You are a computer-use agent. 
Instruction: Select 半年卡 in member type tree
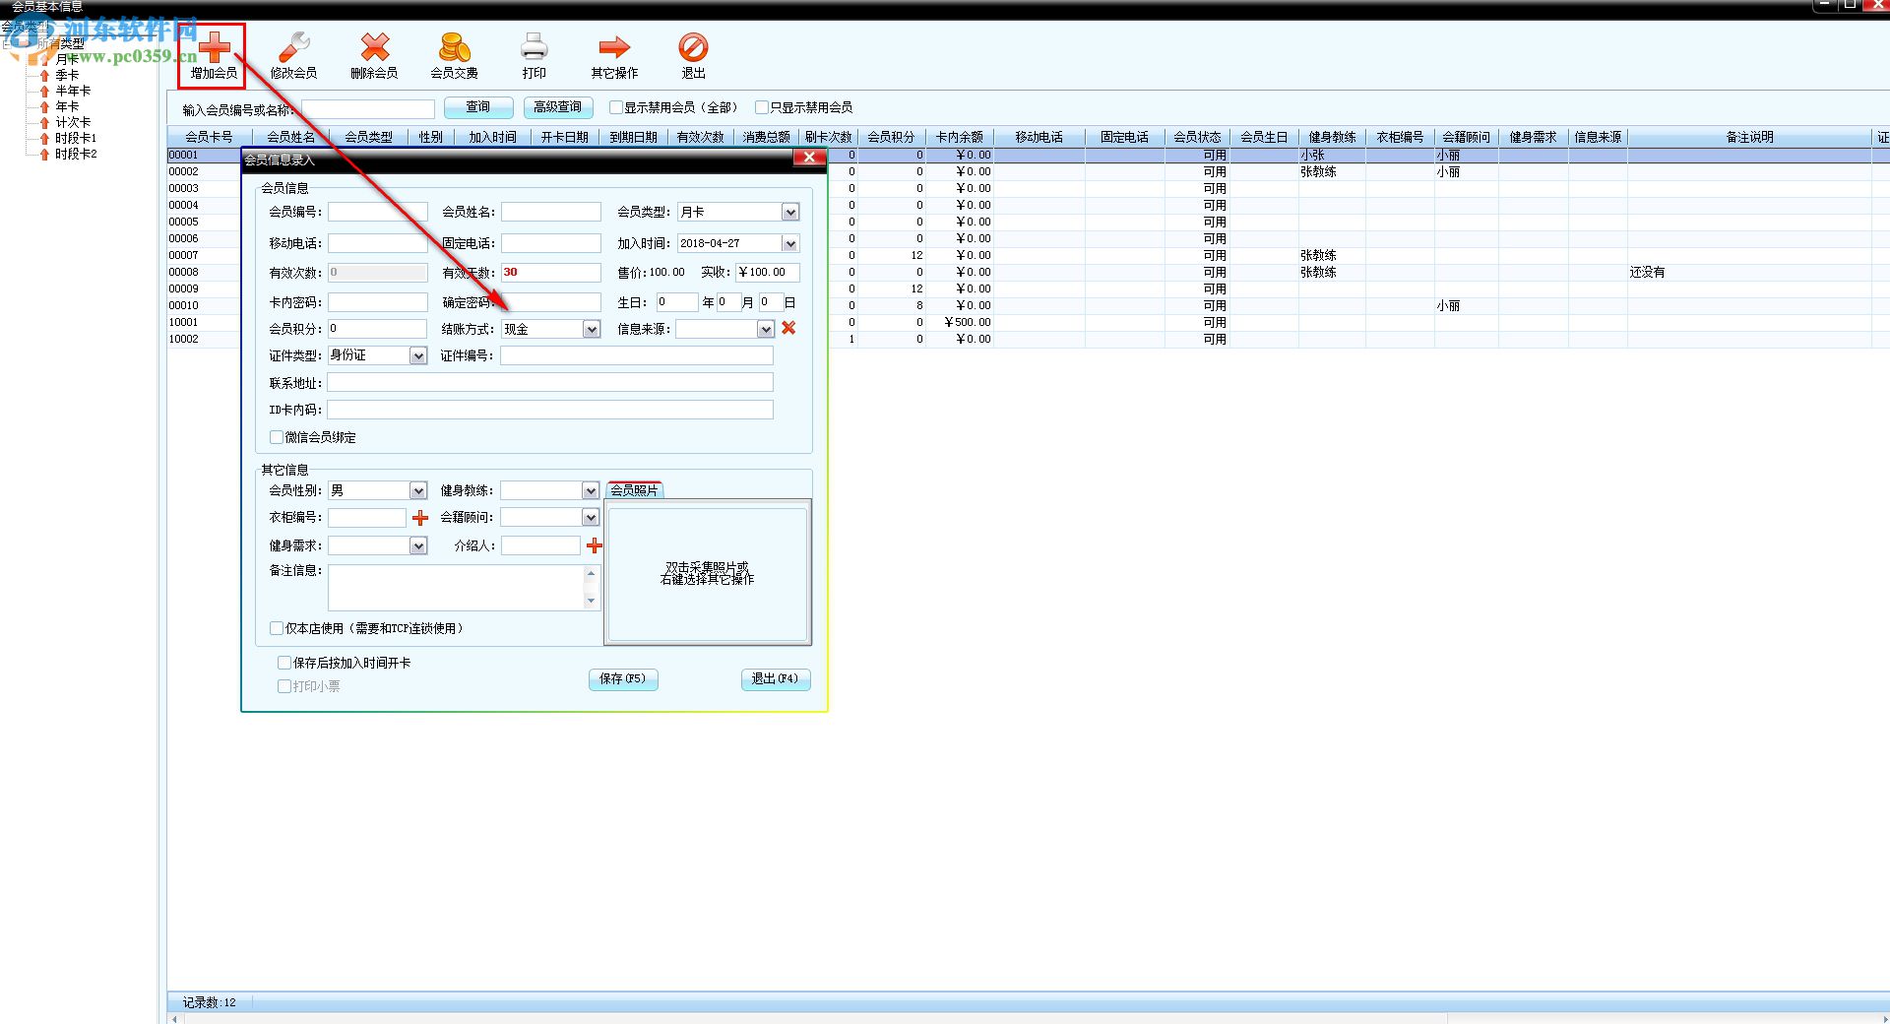73,91
